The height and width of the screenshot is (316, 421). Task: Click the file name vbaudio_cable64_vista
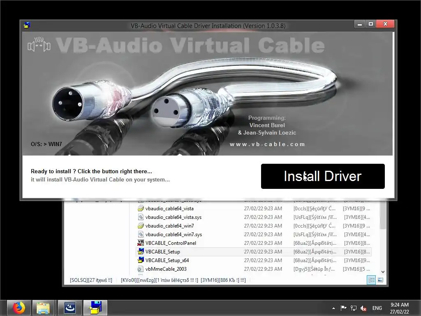(x=169, y=209)
